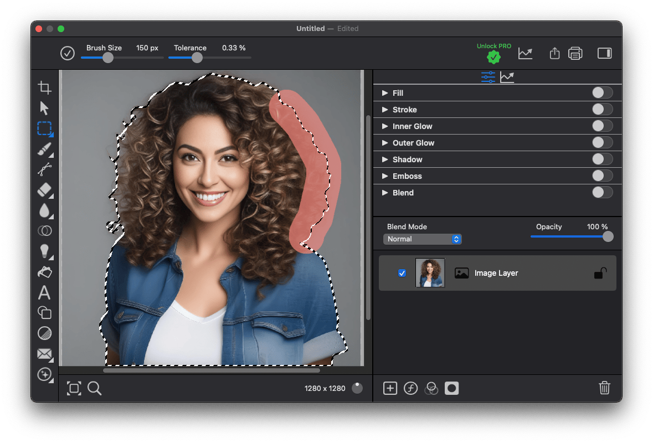Select the sparkle circle effects tool
653x443 pixels.
pos(44,374)
